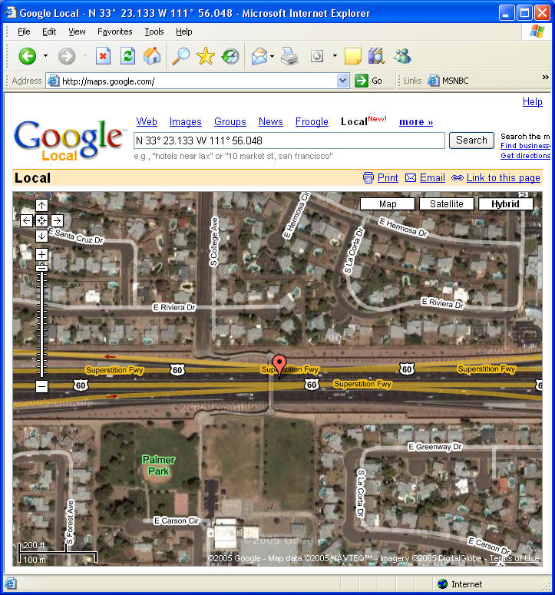Screen dimensions: 555x595
Task: Click the Google Local logo
Action: [x=69, y=140]
